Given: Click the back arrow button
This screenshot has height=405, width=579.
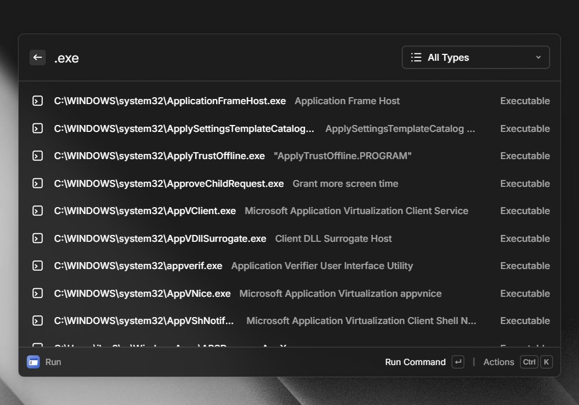Looking at the screenshot, I should pyautogui.click(x=37, y=57).
